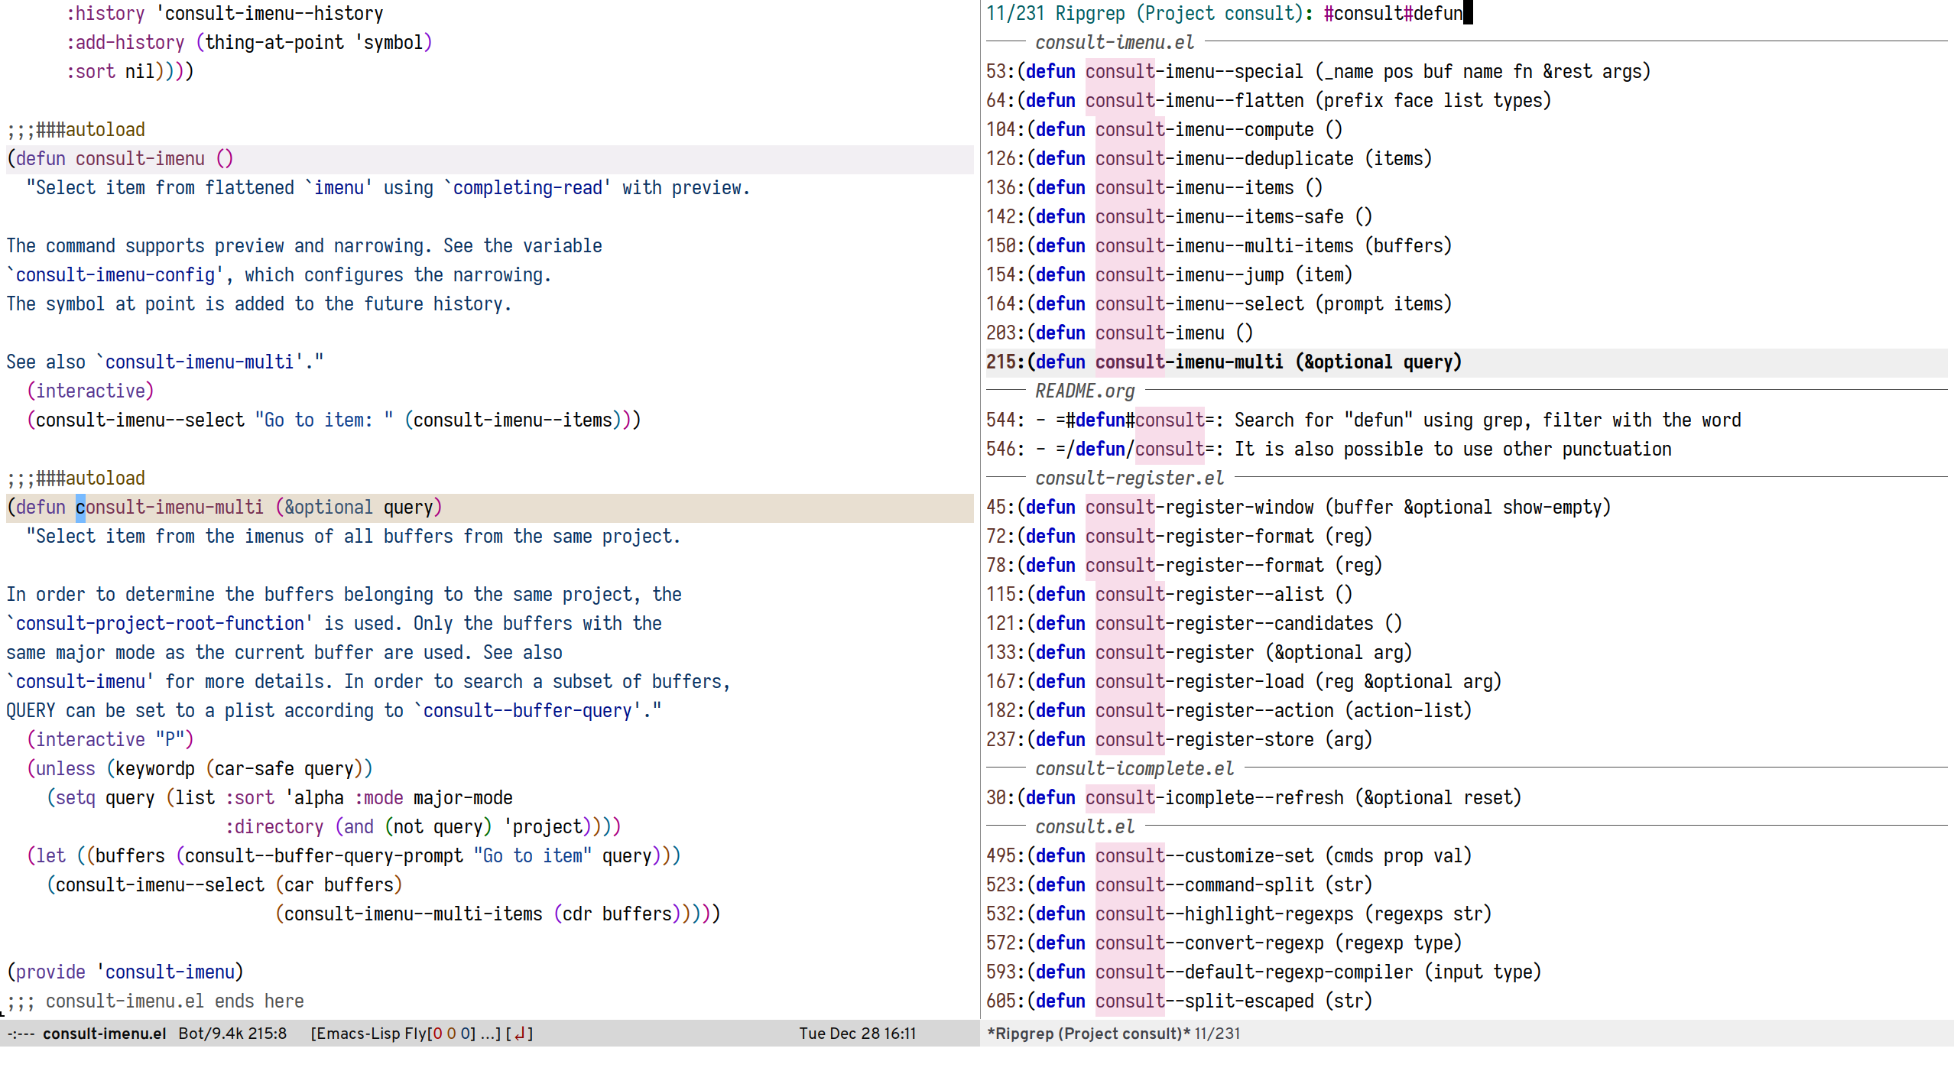This screenshot has height=1071, width=1954.
Task: Click the mode line position Bot/9.4k 215:8
Action: coord(232,1034)
